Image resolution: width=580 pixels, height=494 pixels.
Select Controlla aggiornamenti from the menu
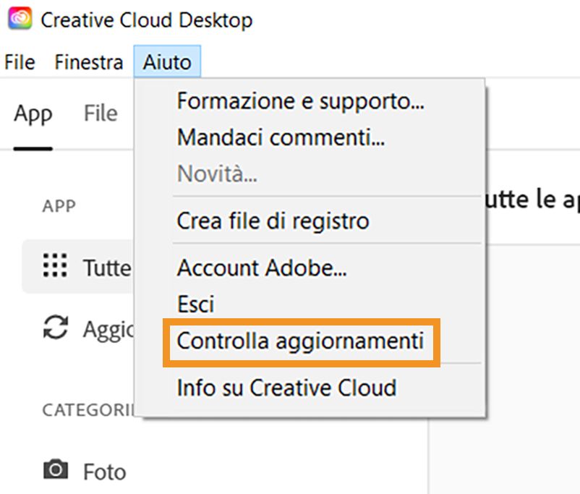[299, 340]
